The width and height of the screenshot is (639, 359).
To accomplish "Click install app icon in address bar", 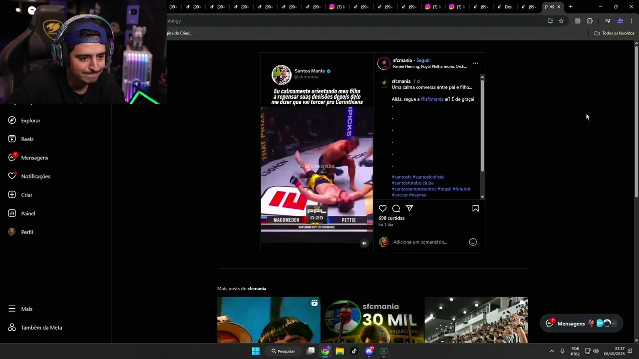I will pos(550,21).
